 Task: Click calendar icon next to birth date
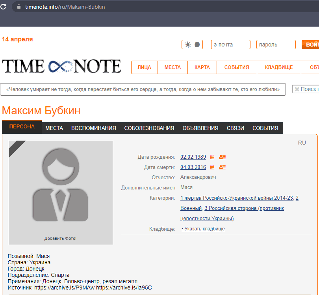coord(212,157)
